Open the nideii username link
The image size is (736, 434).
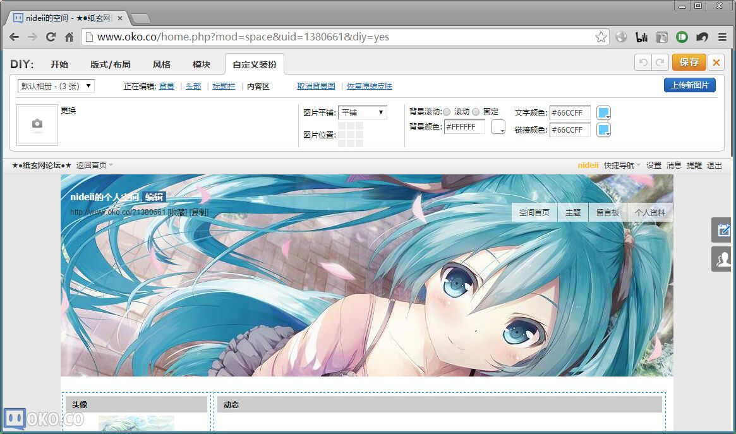click(588, 165)
